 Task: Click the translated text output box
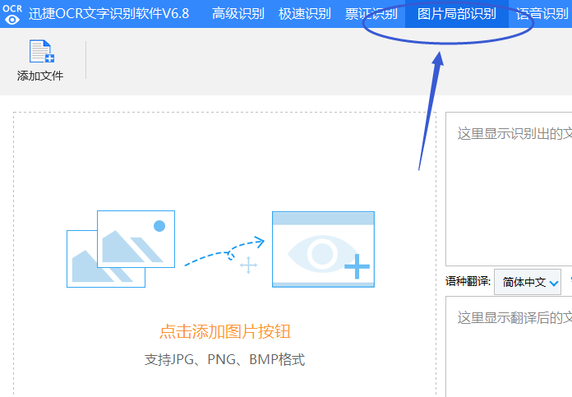(x=509, y=347)
